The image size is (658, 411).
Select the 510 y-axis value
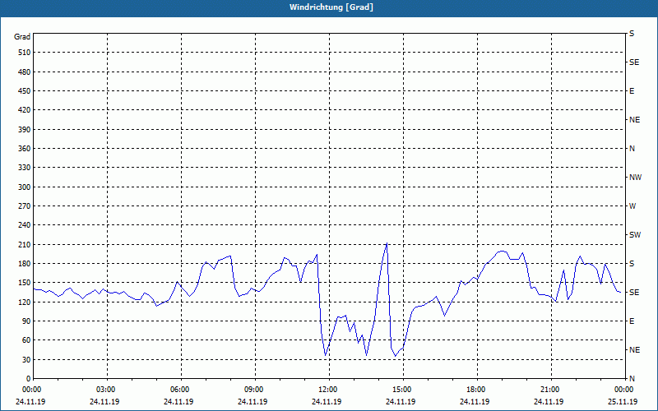click(25, 53)
